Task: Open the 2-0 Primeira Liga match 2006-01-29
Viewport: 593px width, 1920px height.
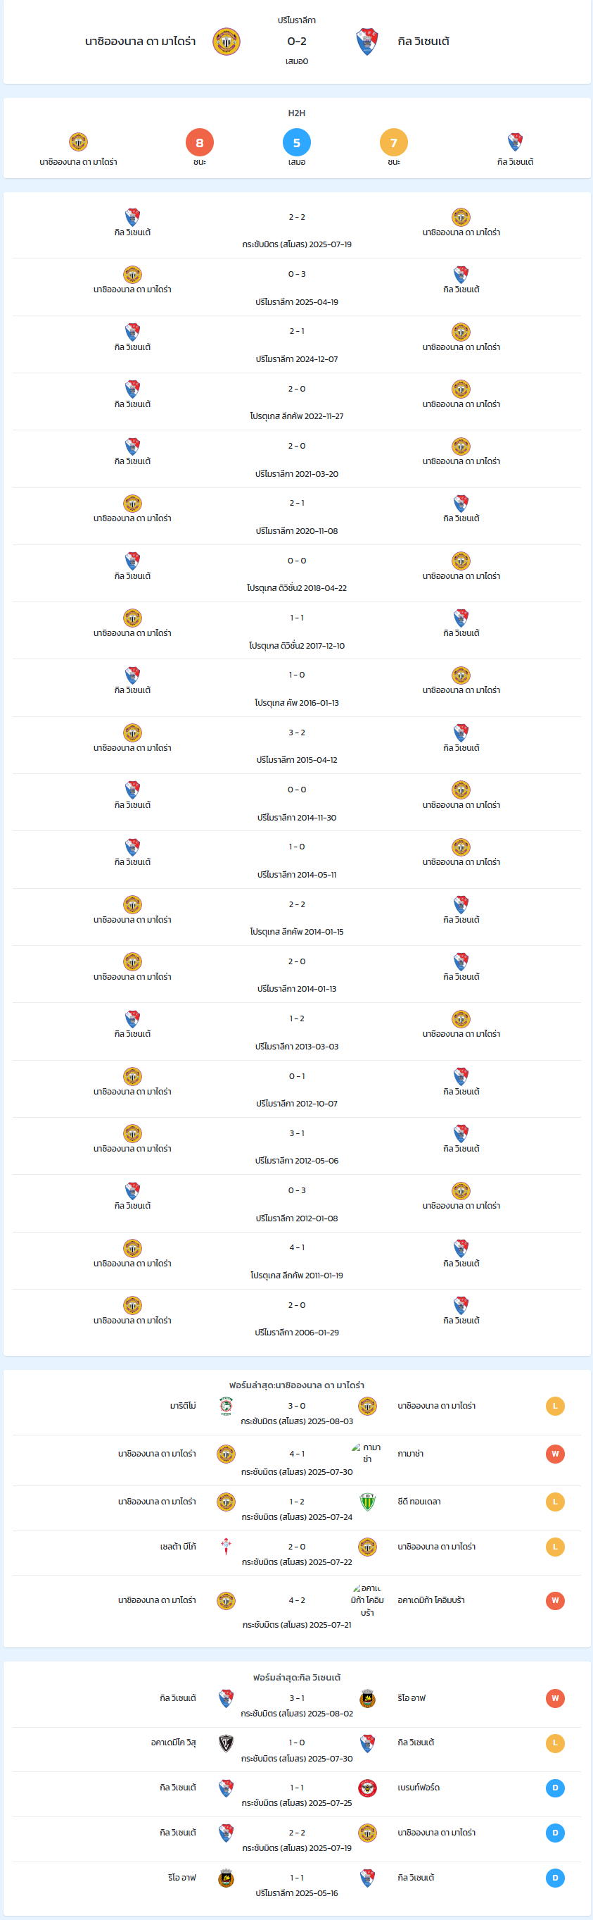Action: 297,1318
